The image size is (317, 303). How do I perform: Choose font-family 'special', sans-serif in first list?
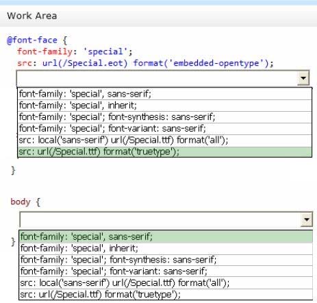(165, 94)
